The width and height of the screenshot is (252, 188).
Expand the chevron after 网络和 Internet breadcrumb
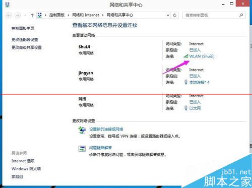point(103,15)
